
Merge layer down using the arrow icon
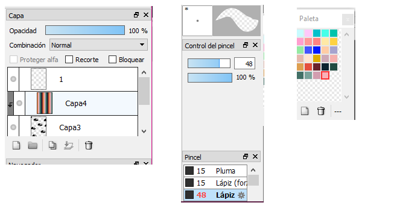pos(69,145)
